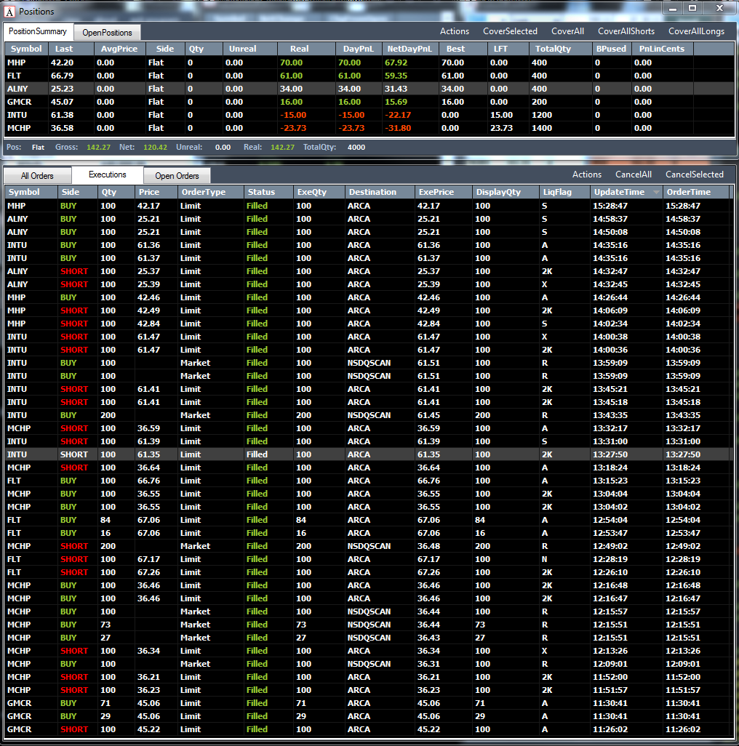The image size is (739, 746).
Task: Sort positions by the Symbol column header
Action: click(26, 49)
